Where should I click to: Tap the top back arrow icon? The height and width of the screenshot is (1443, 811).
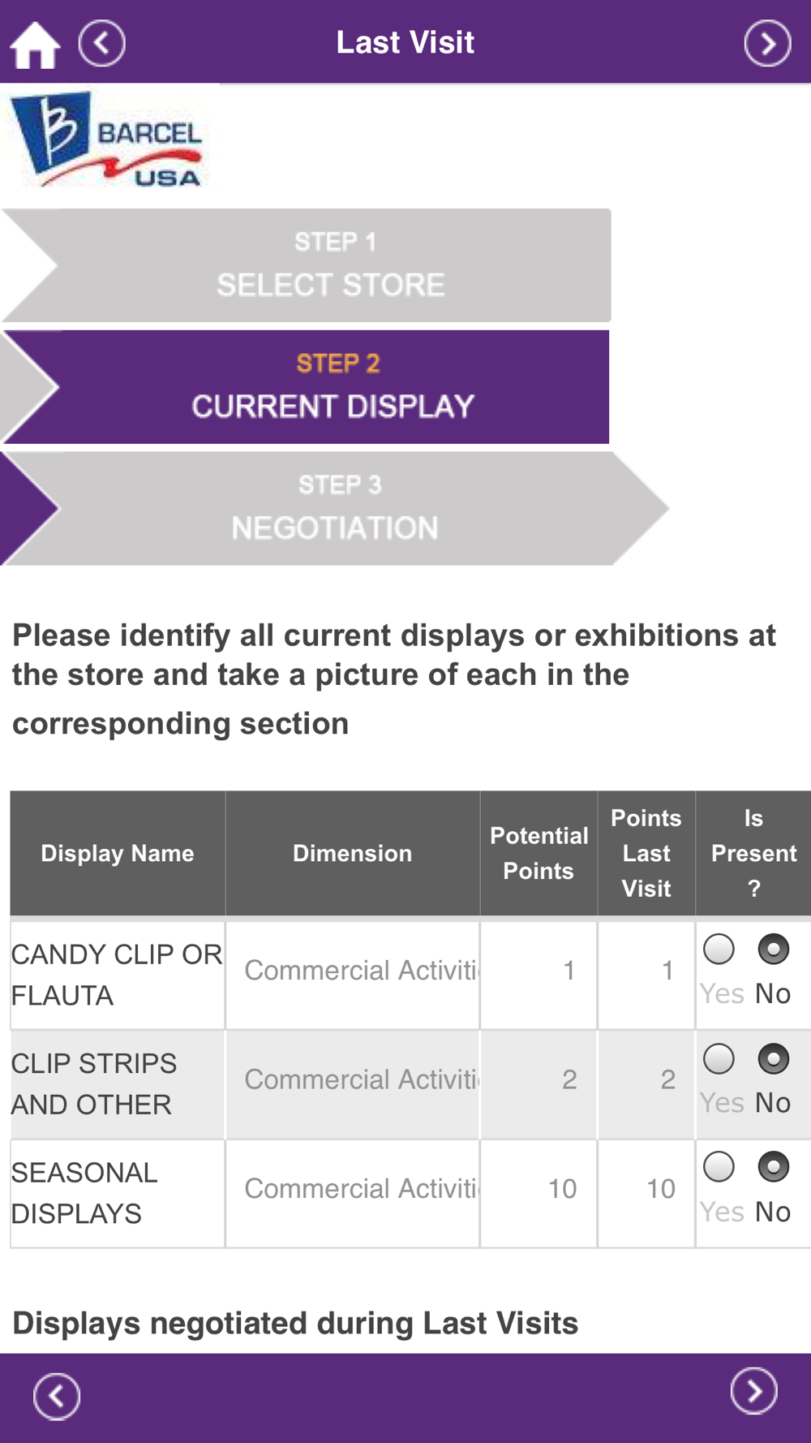click(x=102, y=43)
